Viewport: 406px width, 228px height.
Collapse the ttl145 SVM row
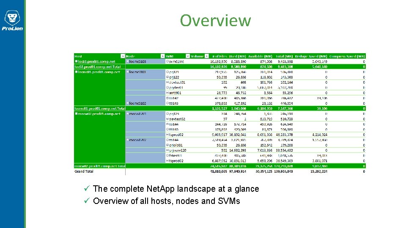167,129
